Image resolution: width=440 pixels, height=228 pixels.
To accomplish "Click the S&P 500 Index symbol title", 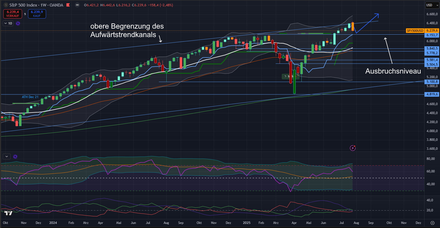I will tap(23, 5).
